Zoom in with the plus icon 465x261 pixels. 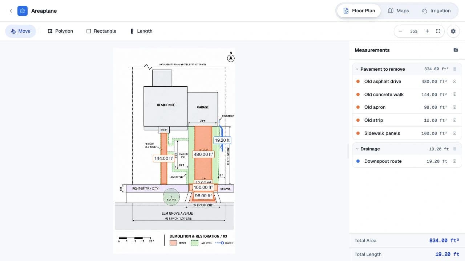tap(427, 31)
